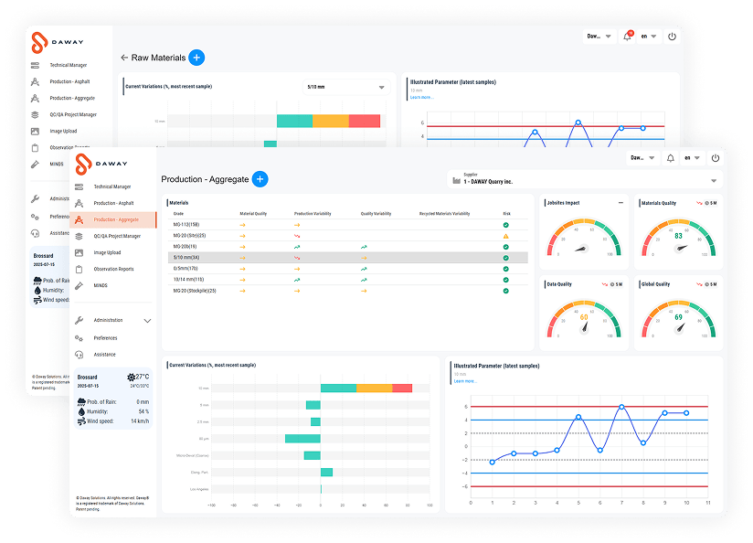Click the Data Quality gauge showing 60
753x543 pixels.
click(584, 315)
